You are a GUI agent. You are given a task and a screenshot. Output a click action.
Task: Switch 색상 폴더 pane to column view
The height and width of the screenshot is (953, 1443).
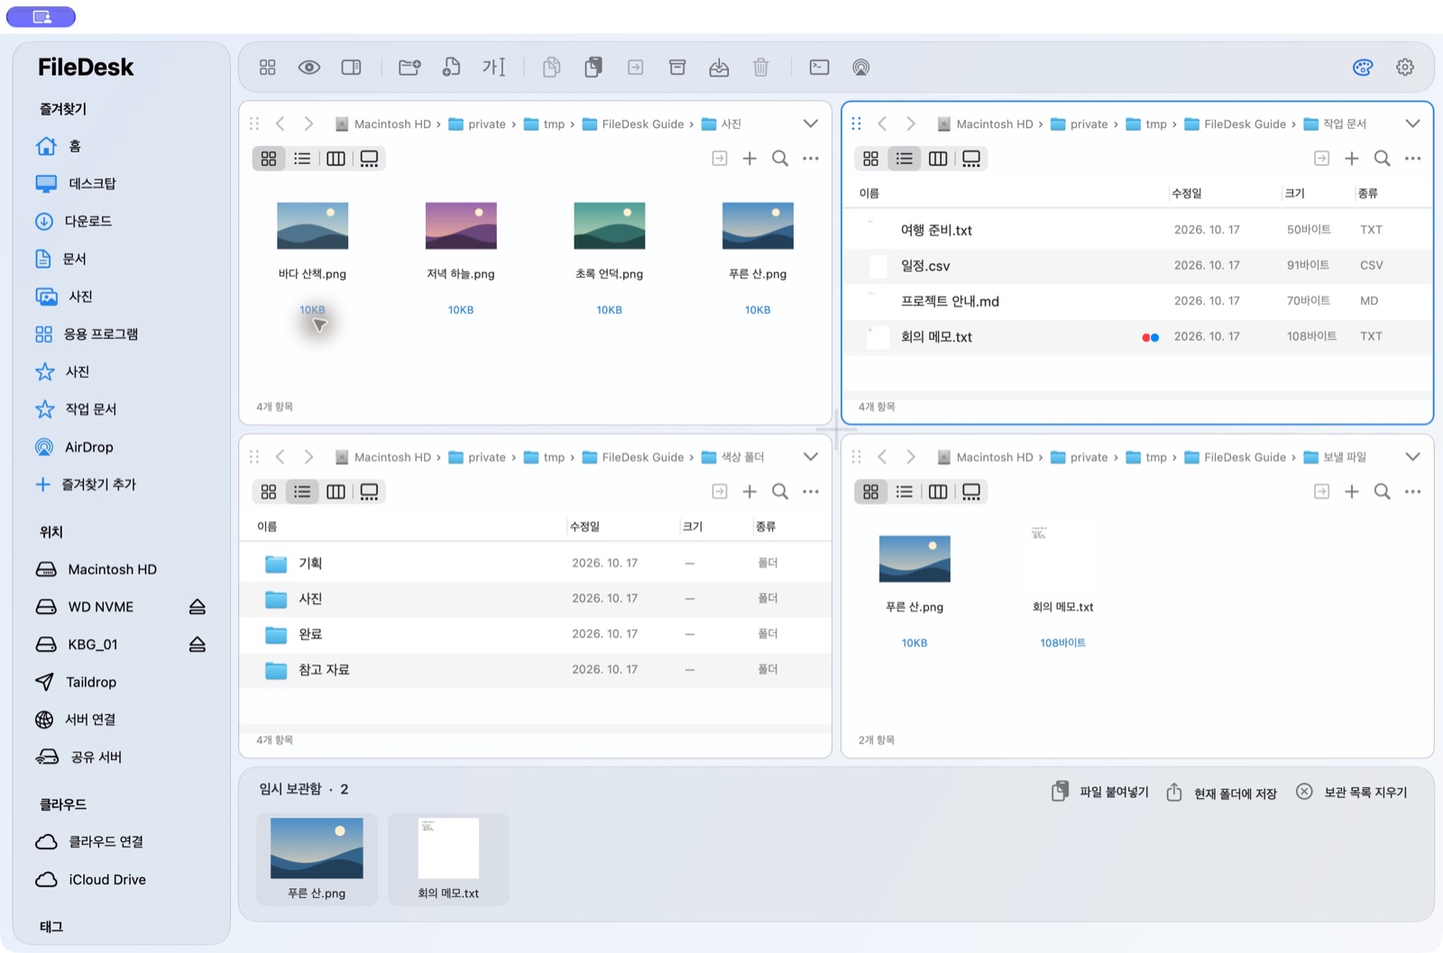tap(335, 491)
